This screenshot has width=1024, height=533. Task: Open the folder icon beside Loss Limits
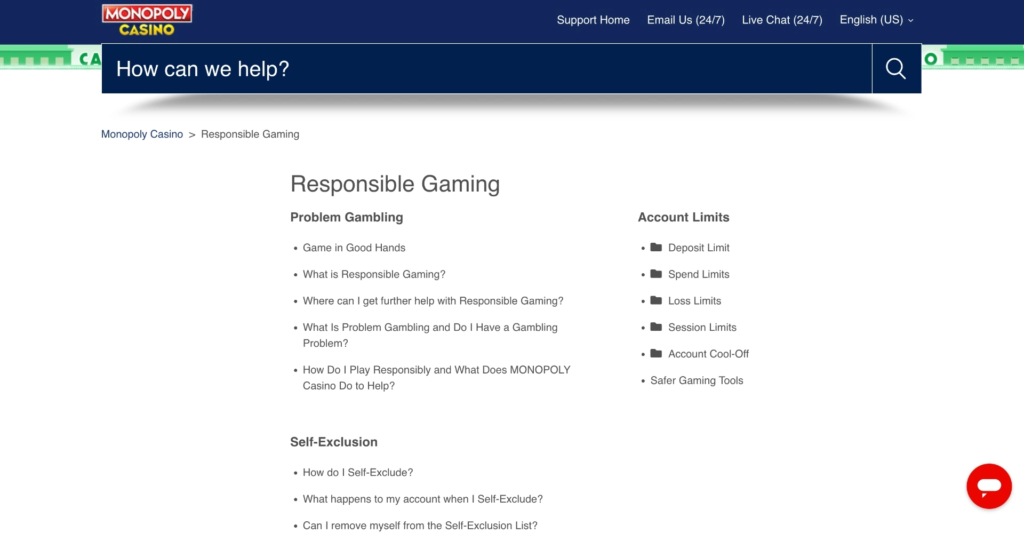click(656, 300)
